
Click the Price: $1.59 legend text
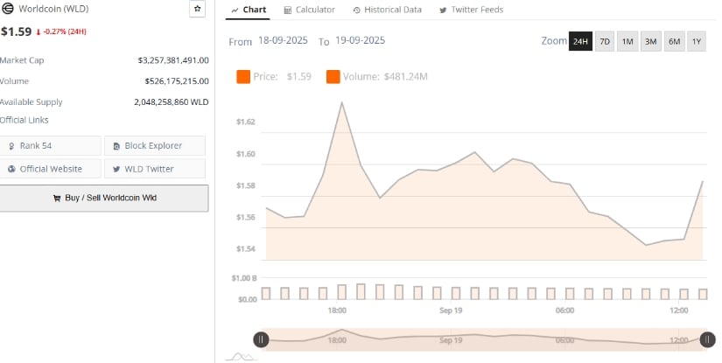[x=283, y=77]
